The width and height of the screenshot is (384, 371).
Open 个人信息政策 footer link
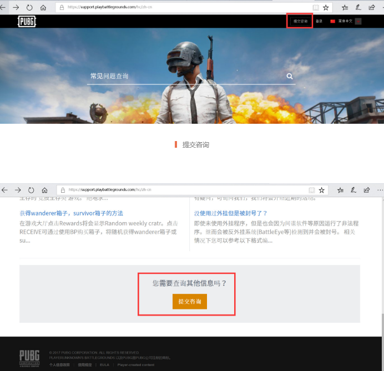tap(59, 365)
